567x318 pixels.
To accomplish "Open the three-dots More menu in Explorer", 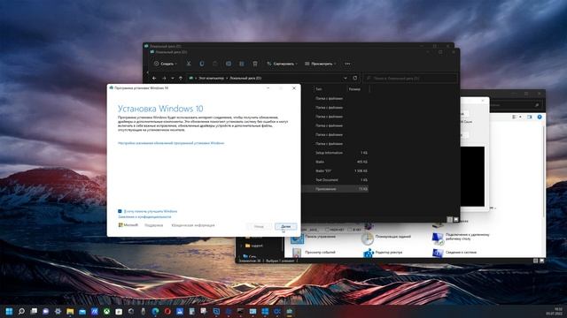I will tap(347, 64).
